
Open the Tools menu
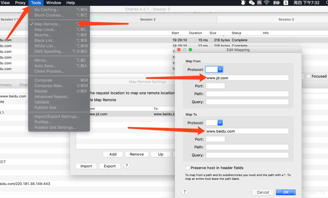[x=36, y=3]
